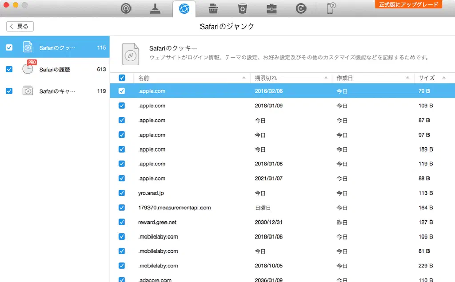Select the reward.gree.net cookie row

(x=267, y=222)
